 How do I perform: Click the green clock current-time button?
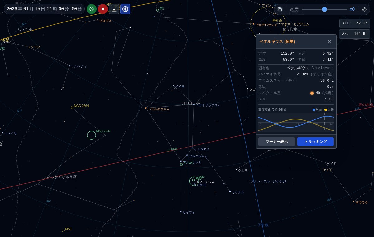pyautogui.click(x=92, y=9)
